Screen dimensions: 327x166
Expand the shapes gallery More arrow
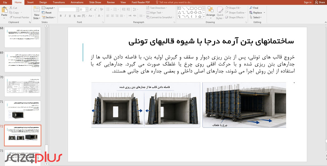click(x=204, y=17)
